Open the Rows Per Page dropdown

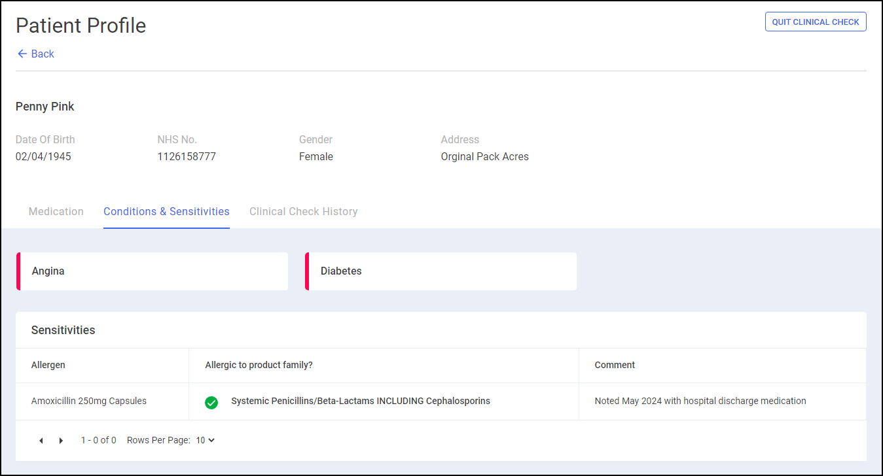[206, 440]
